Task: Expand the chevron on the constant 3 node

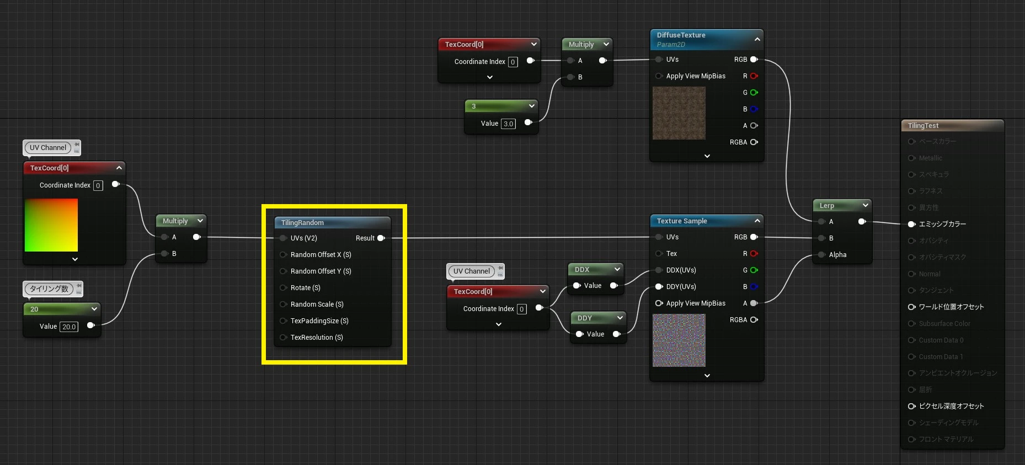Action: pyautogui.click(x=532, y=106)
